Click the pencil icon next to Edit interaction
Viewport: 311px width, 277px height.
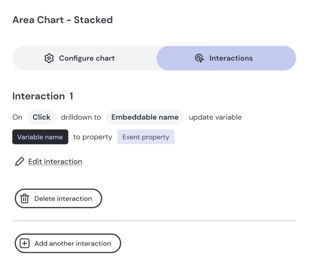tap(19, 162)
